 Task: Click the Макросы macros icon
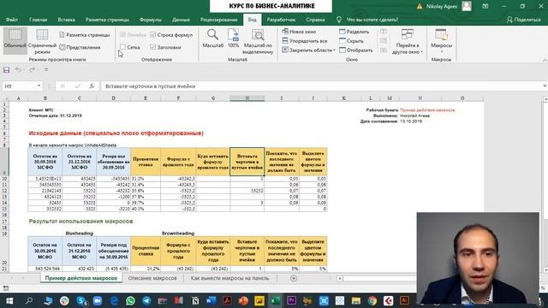click(x=441, y=35)
